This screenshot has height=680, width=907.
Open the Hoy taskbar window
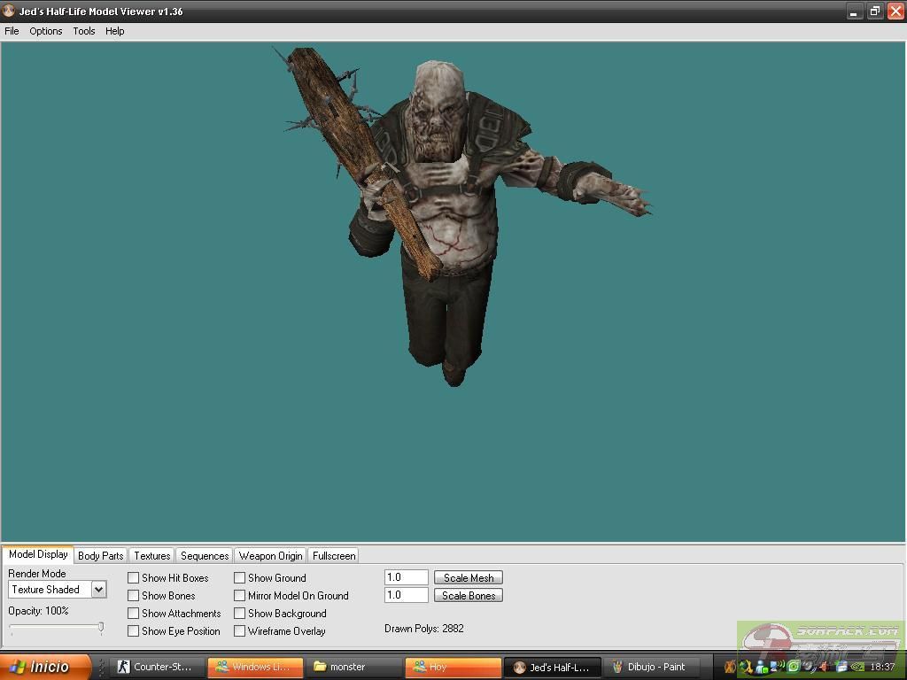coord(453,668)
